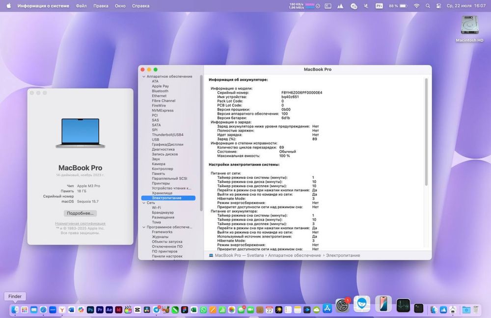This screenshot has width=491, height=318.
Task: Select Память in the sidebar
Action: click(x=158, y=173)
